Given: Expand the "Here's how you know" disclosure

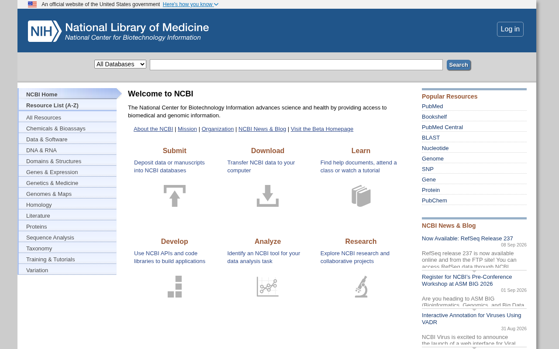Looking at the screenshot, I should tap(190, 4).
